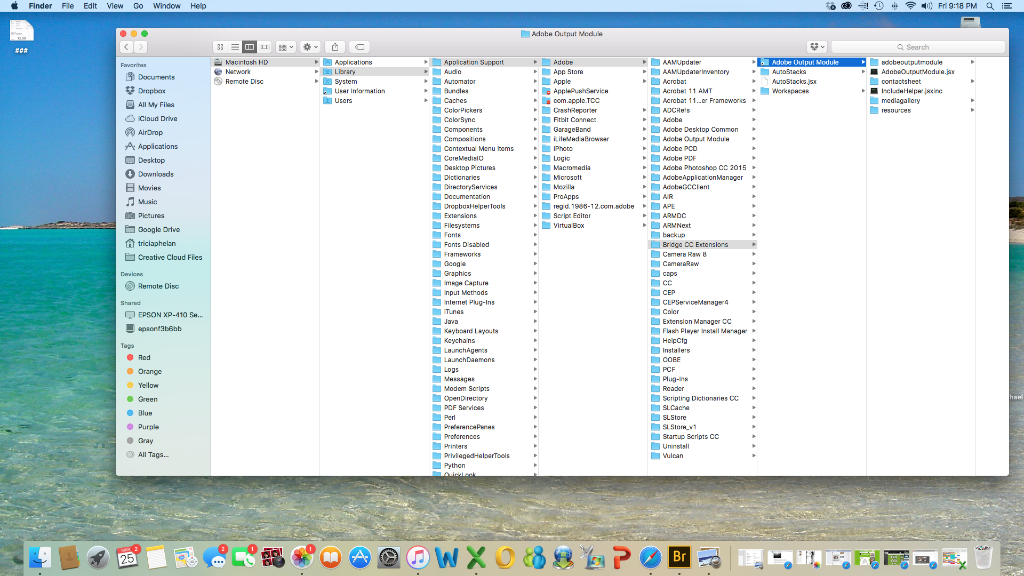Switch to Cover Flow view

pos(265,47)
